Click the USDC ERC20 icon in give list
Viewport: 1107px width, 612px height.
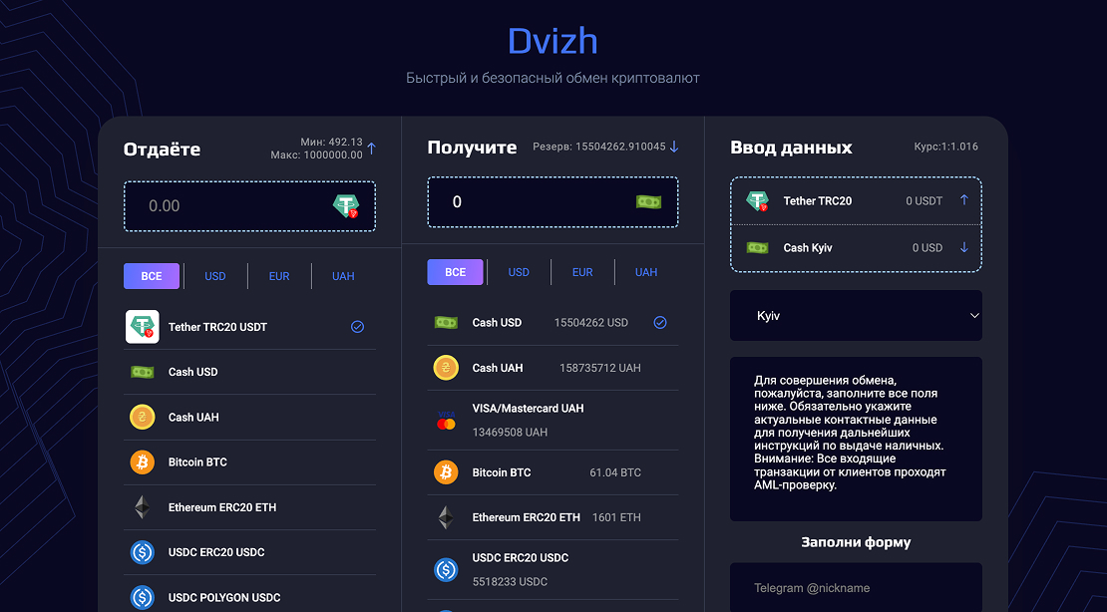point(142,553)
